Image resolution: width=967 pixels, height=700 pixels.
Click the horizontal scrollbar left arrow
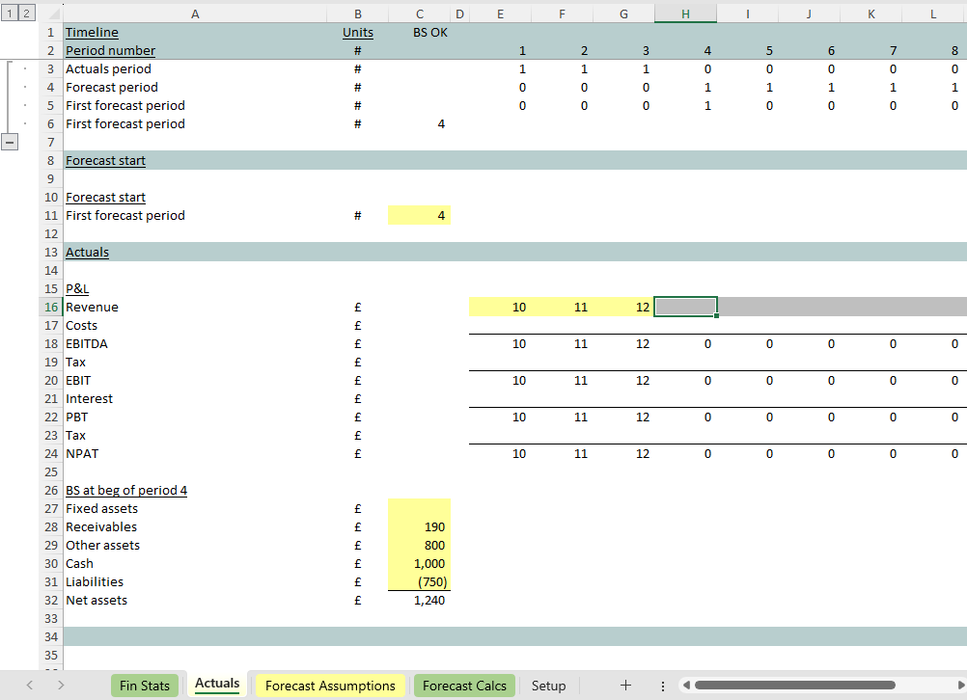[686, 686]
